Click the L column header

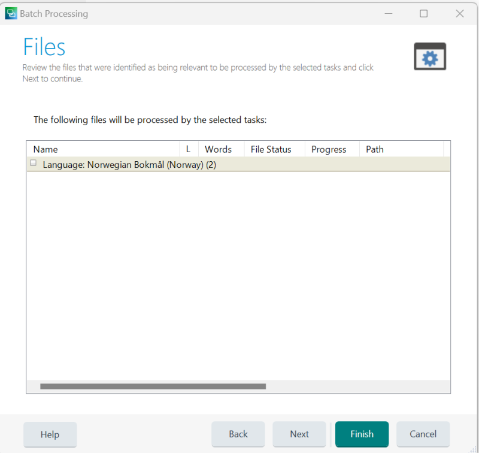(x=187, y=149)
